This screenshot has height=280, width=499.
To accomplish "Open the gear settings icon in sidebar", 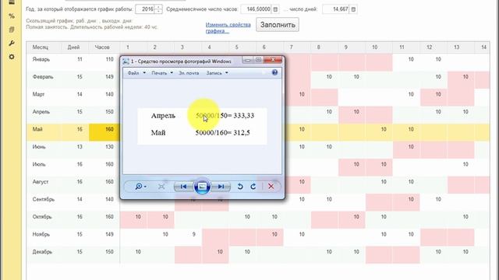I will [x=12, y=57].
